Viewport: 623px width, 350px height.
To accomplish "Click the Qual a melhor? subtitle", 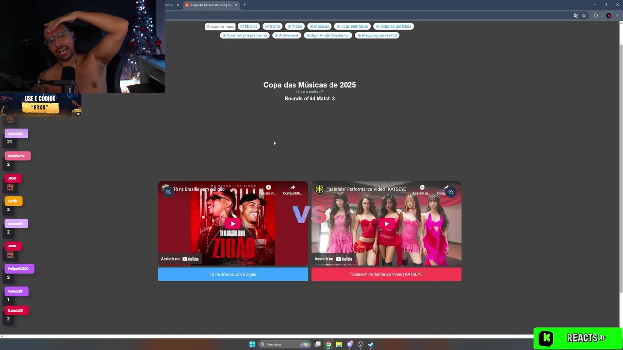I will pos(310,92).
